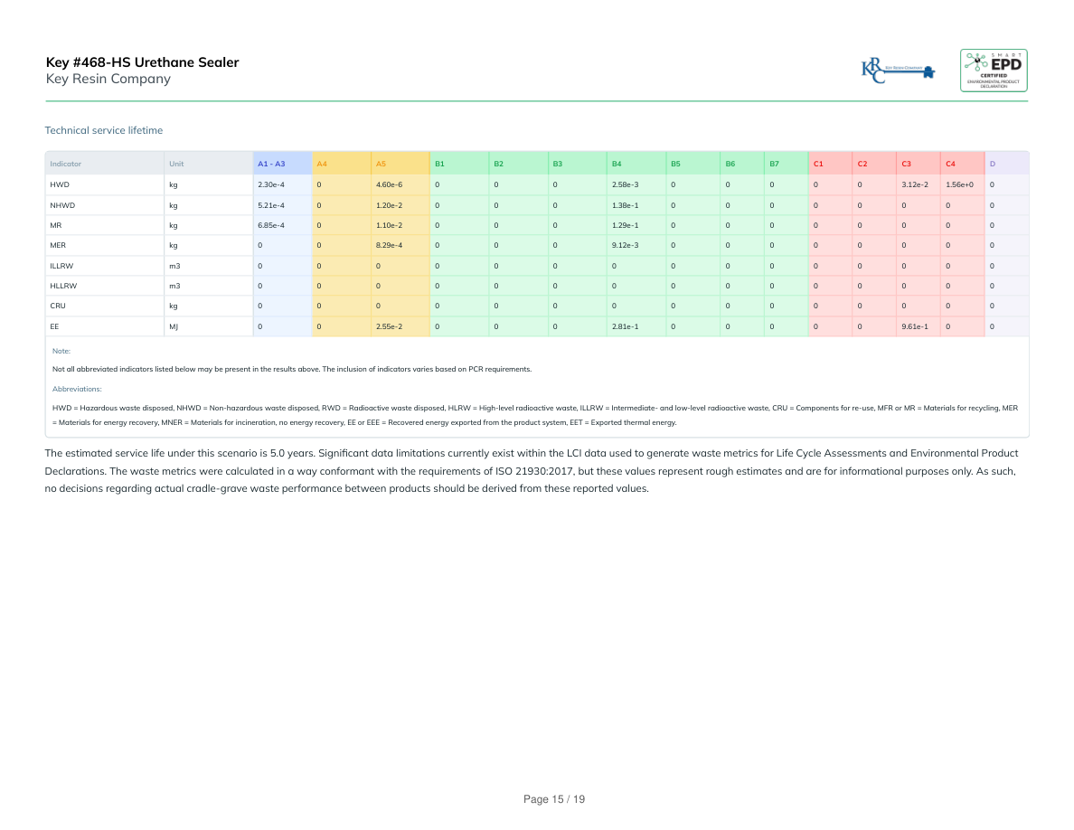Select the B4 column header
This screenshot has height=830, width=1074.
point(617,164)
